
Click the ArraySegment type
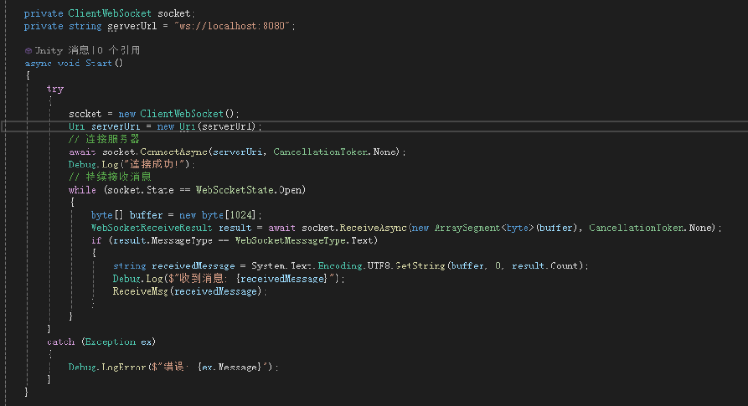[467, 228]
